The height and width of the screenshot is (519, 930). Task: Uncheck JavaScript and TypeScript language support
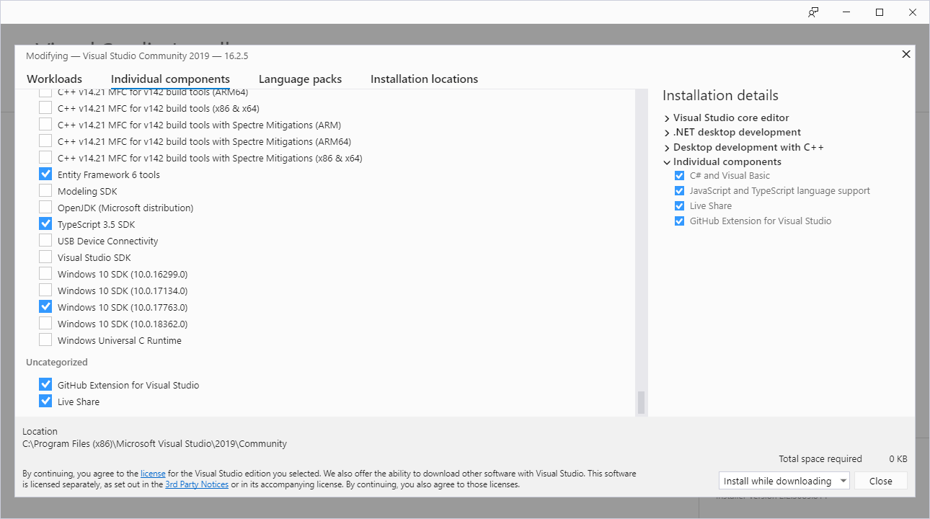click(679, 191)
